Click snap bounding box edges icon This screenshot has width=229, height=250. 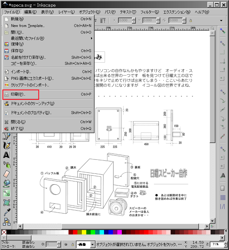point(223,52)
